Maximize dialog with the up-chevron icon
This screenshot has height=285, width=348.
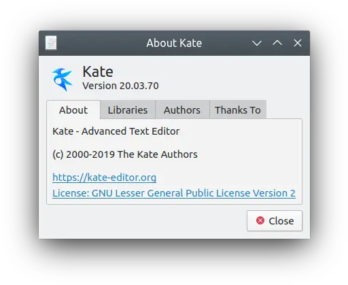(277, 43)
